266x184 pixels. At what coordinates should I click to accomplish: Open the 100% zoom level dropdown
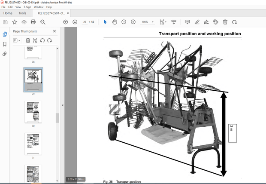point(152,22)
